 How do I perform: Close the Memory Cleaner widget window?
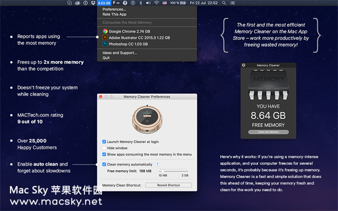[243, 65]
